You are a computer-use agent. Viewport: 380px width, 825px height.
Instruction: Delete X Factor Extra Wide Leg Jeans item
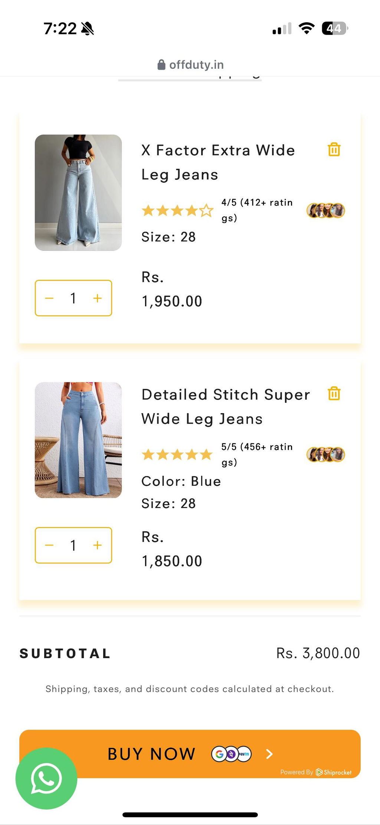pyautogui.click(x=334, y=149)
